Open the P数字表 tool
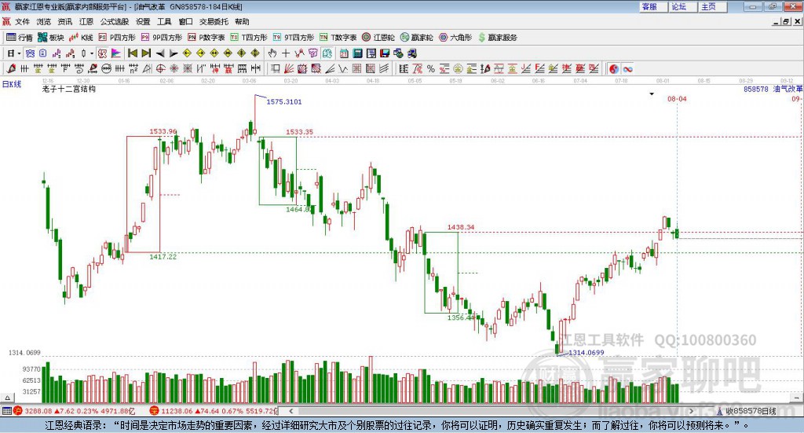 click(x=206, y=38)
